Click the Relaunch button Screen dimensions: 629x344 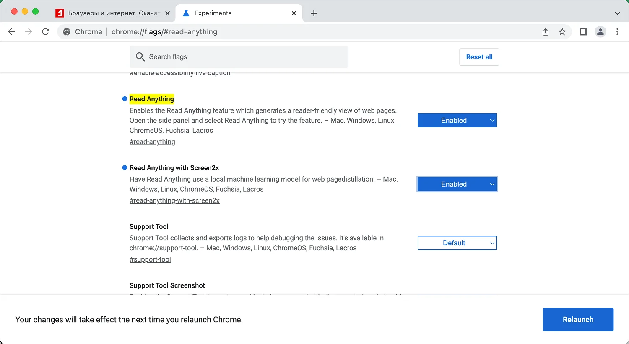point(578,320)
